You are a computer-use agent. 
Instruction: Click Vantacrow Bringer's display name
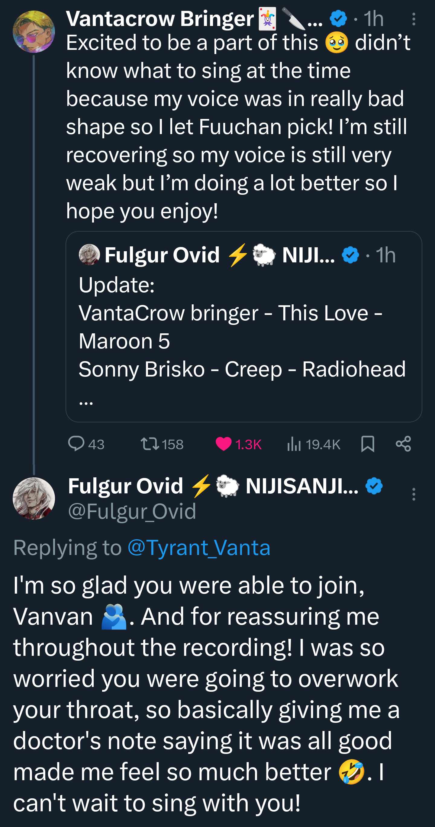click(x=160, y=19)
